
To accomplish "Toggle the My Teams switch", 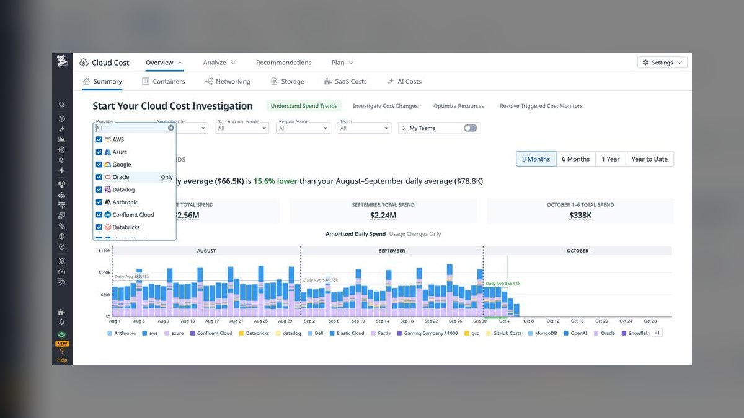I will (471, 128).
